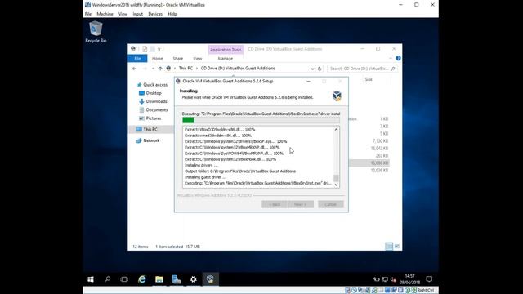Switch Explorer to details view icon
Image resolution: width=523 pixels, height=294 pixels.
coord(389,247)
